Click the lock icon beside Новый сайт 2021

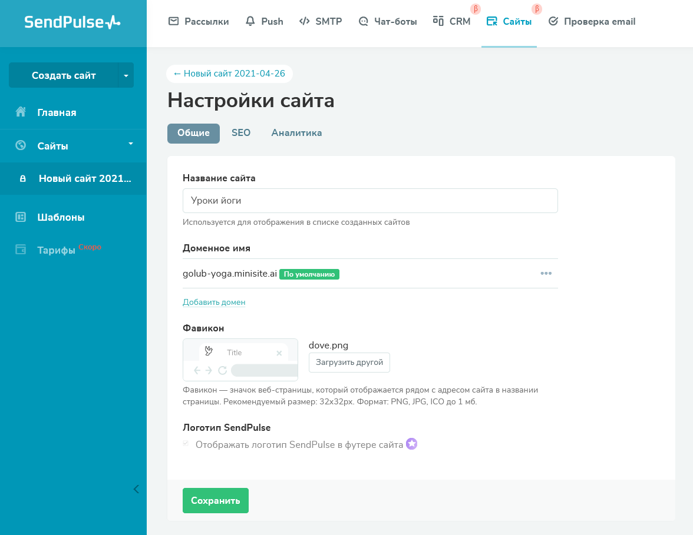coord(23,179)
